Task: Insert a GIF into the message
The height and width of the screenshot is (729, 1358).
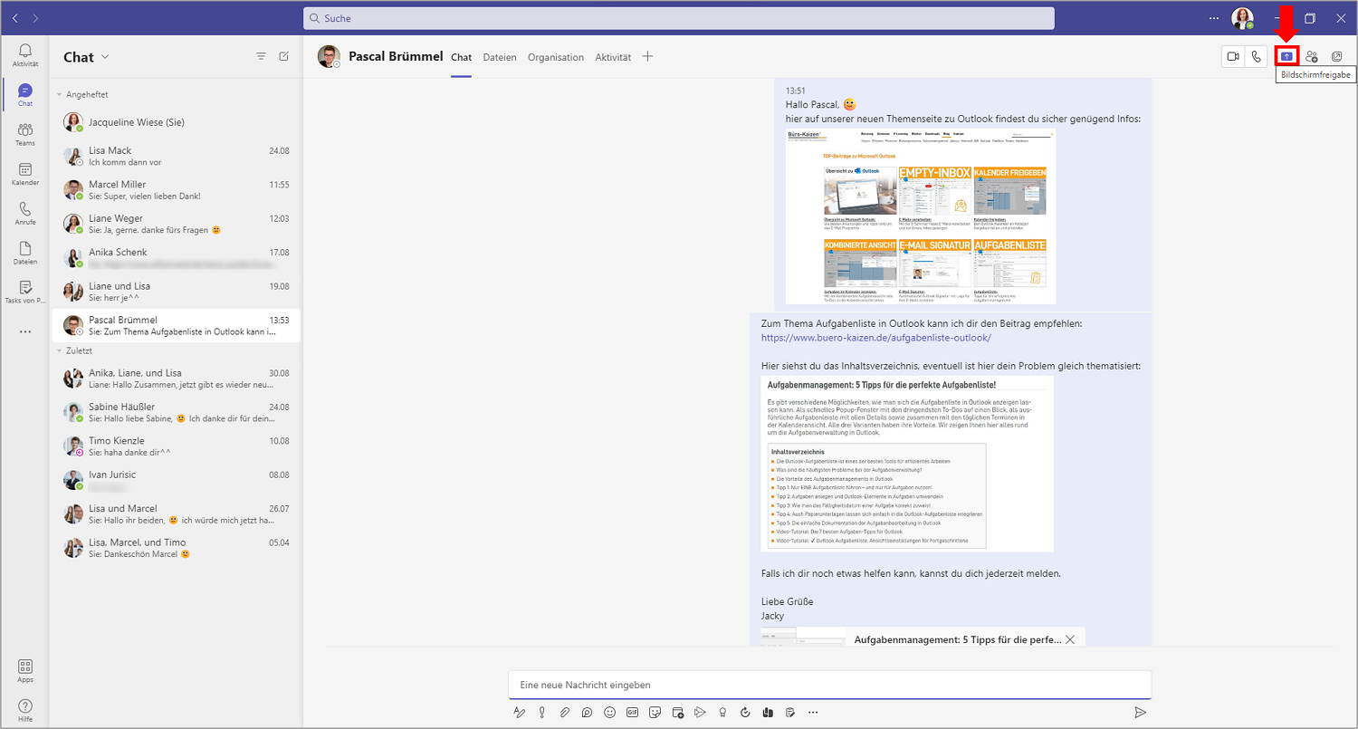Action: tap(633, 713)
